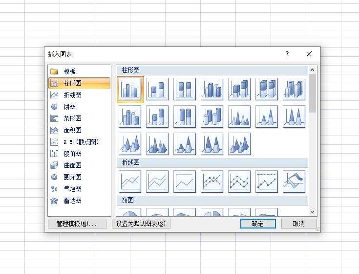Screen dimensions: 359x274
Task: Select the 曲面图 surface chart category
Action: (79, 165)
